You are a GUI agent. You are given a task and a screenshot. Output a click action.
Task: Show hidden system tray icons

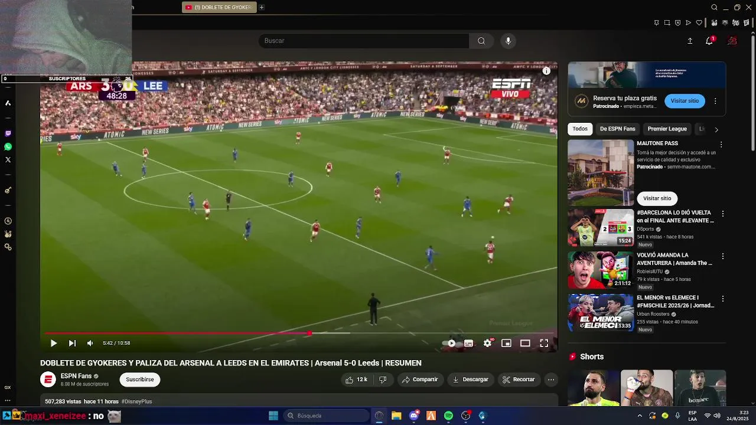640,416
